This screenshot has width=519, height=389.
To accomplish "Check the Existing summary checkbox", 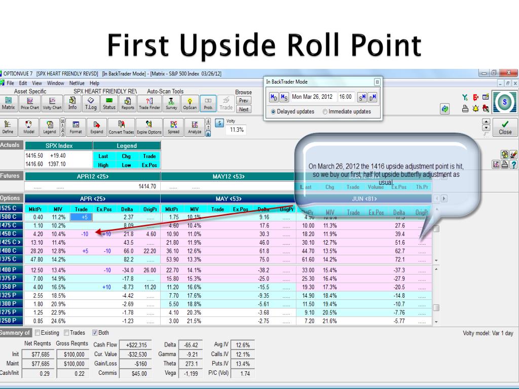I will (38, 333).
